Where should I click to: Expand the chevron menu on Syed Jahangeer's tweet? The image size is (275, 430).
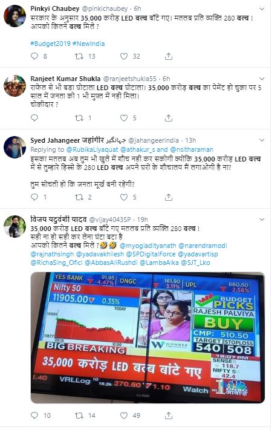click(262, 141)
